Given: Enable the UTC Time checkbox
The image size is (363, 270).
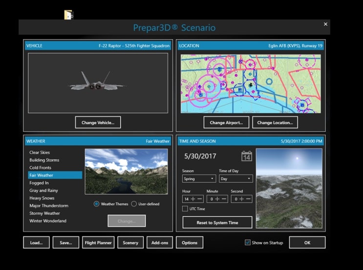Looking at the screenshot, I should [x=185, y=208].
